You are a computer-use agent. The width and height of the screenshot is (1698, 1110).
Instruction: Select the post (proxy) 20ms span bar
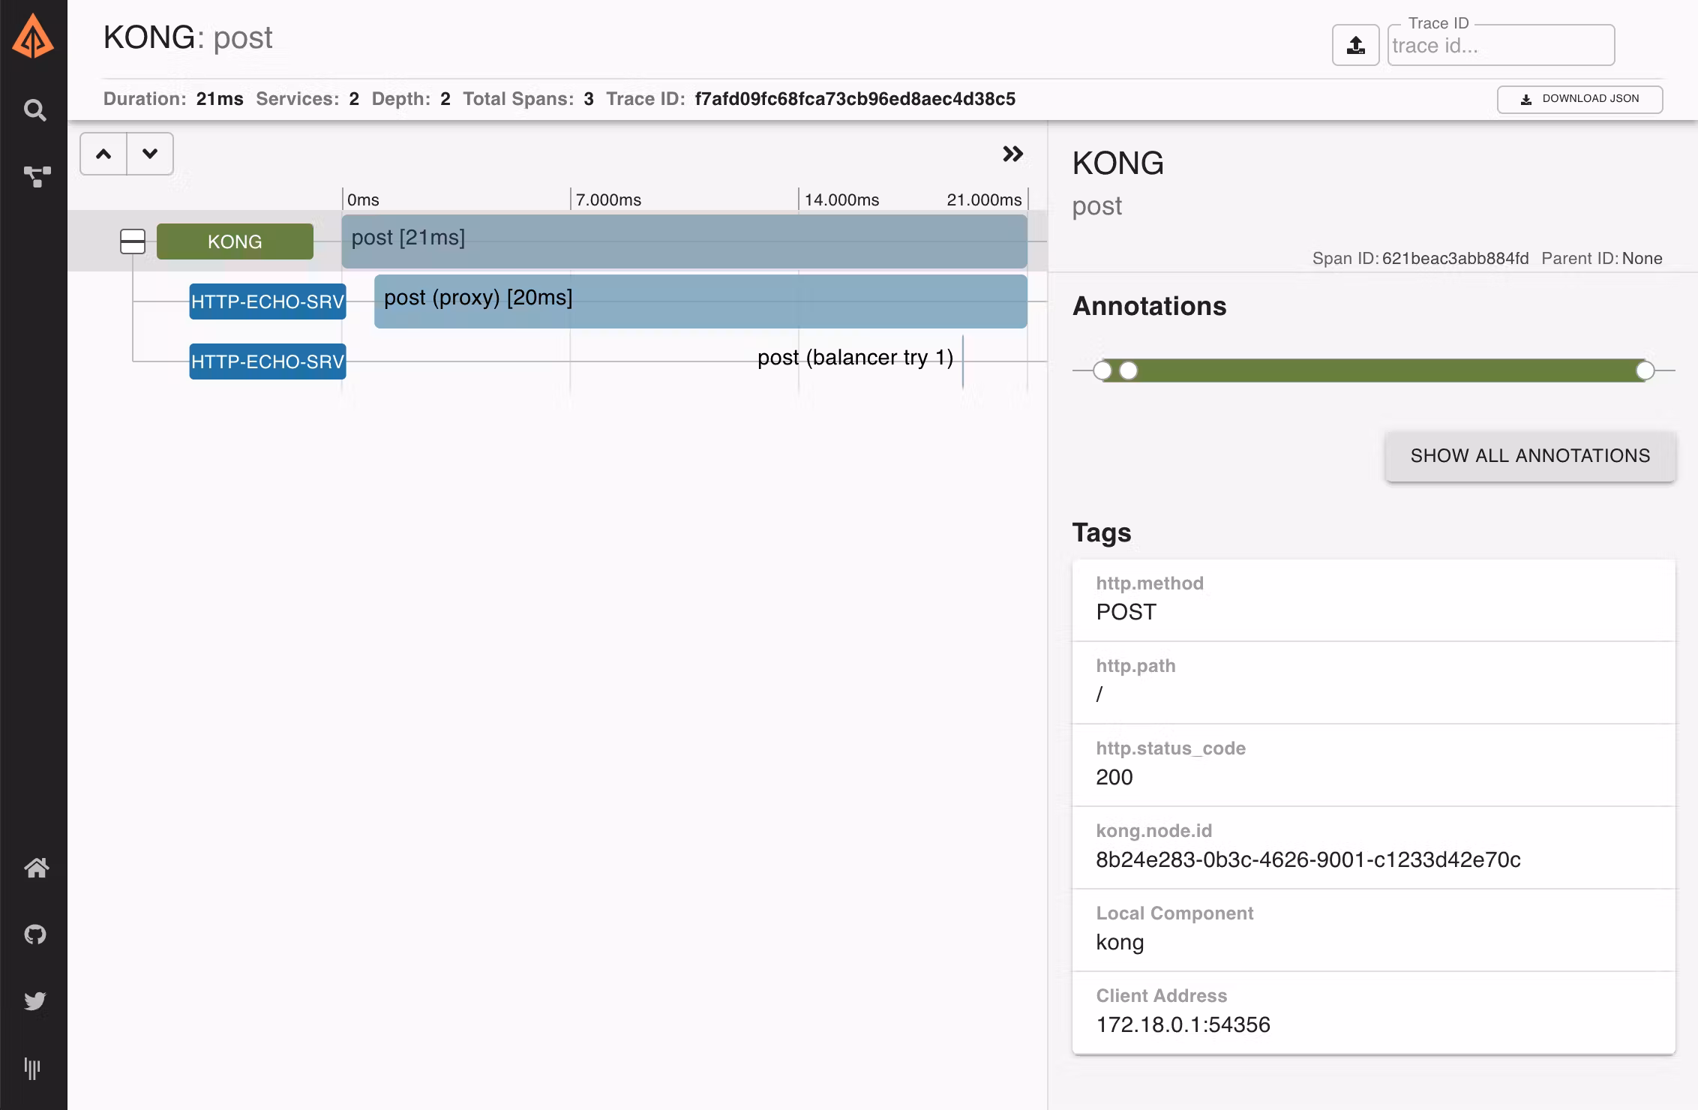click(700, 301)
